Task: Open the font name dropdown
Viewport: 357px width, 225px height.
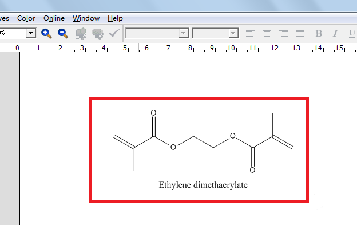Action: [x=184, y=33]
